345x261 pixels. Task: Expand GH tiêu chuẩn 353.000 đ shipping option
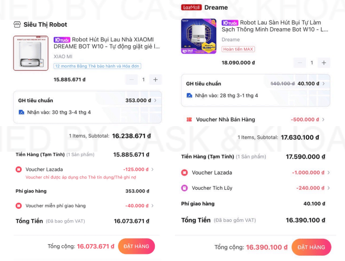pos(155,101)
